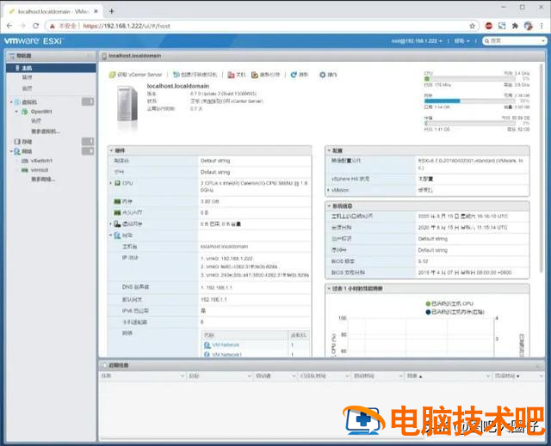Open the VM Network link
The height and width of the screenshot is (446, 551).
click(226, 345)
